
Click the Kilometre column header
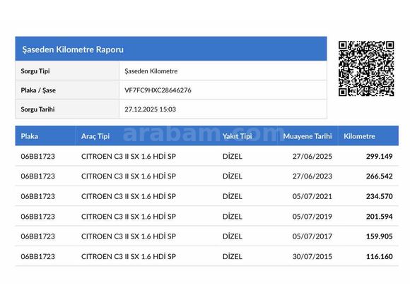click(359, 136)
